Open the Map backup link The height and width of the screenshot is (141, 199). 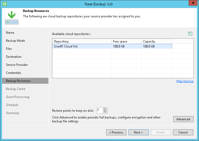[x=185, y=81]
